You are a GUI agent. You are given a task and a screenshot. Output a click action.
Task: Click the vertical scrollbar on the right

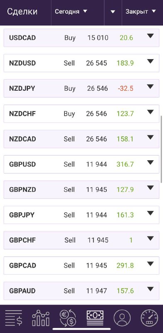pyautogui.click(x=162, y=149)
